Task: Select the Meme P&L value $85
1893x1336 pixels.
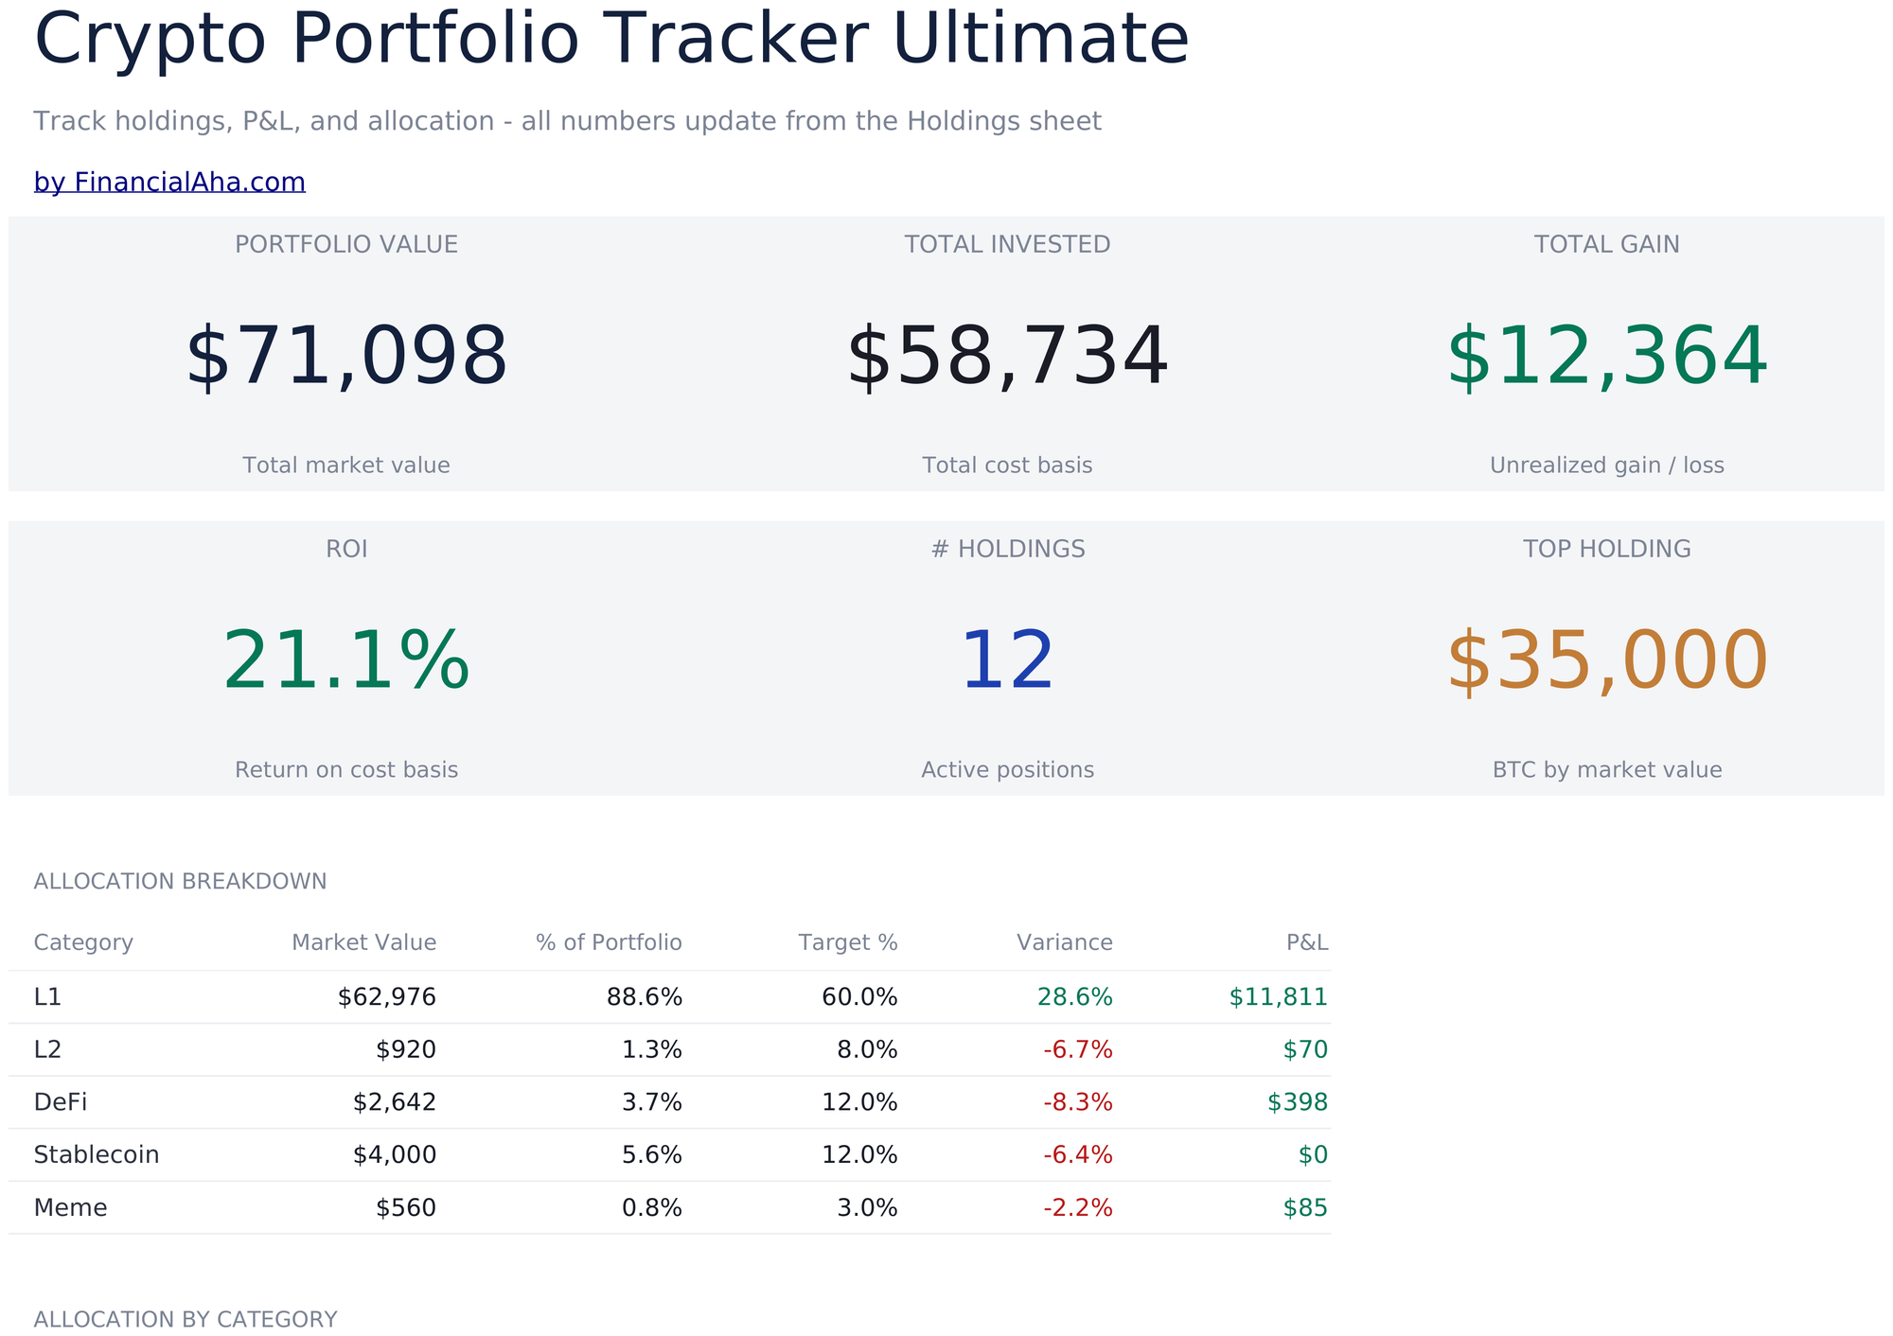Action: click(x=1305, y=1207)
